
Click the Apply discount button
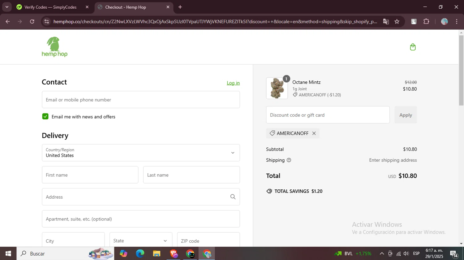[406, 115]
